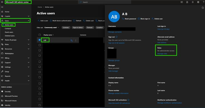This screenshot has height=108, width=205.
Task: Click the Setup wrench icon
Action: [2, 71]
